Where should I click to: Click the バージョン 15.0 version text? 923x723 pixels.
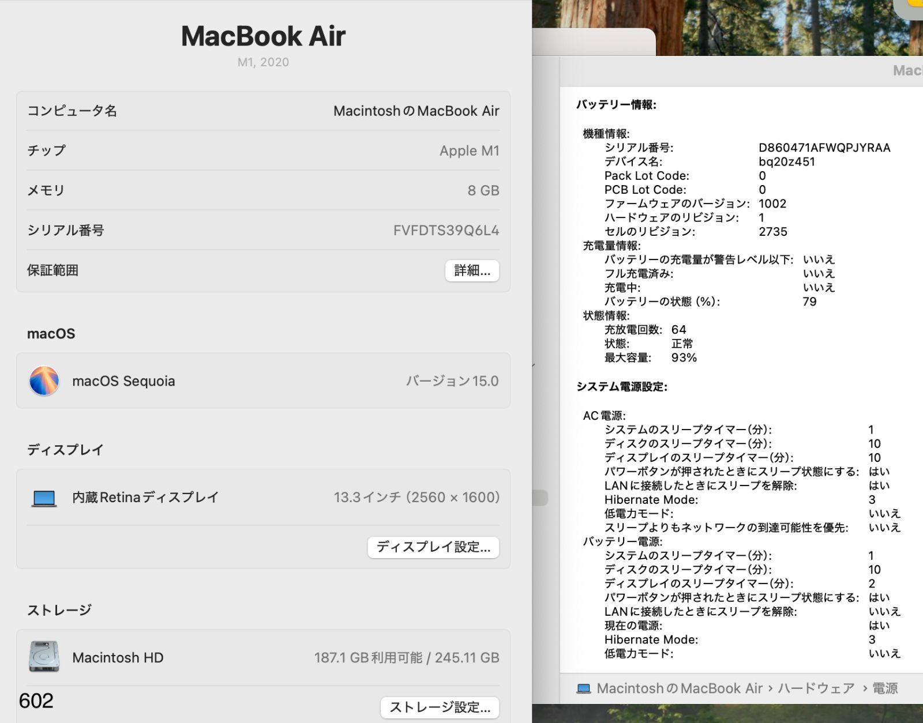tap(452, 381)
